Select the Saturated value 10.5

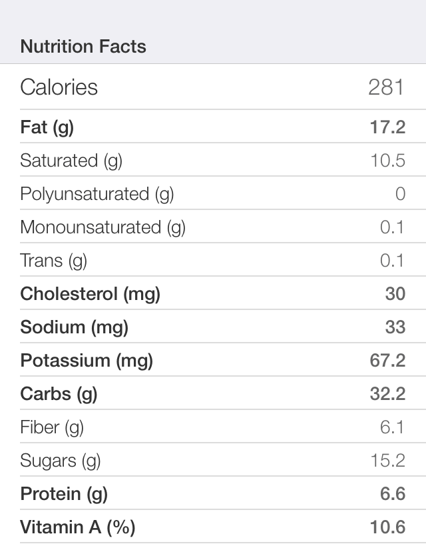point(388,161)
